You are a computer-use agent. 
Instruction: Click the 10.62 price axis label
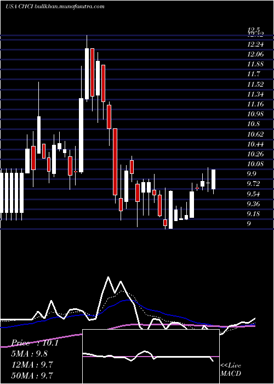click(256, 134)
